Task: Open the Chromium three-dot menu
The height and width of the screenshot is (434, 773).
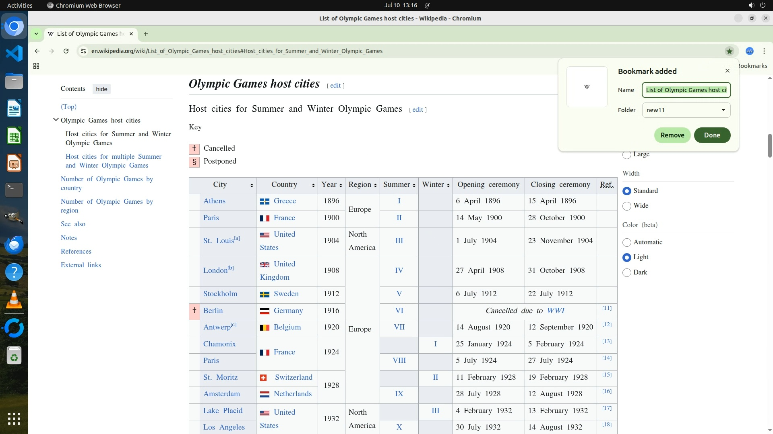Action: click(764, 51)
